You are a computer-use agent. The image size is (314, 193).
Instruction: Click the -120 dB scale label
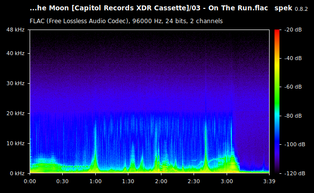point(295,173)
